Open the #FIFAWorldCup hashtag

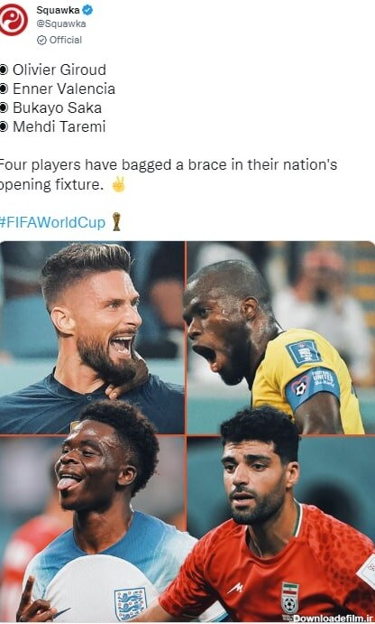pos(52,222)
